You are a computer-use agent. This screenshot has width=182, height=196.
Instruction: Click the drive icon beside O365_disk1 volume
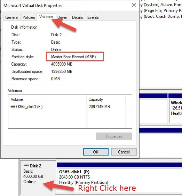pos(13,107)
